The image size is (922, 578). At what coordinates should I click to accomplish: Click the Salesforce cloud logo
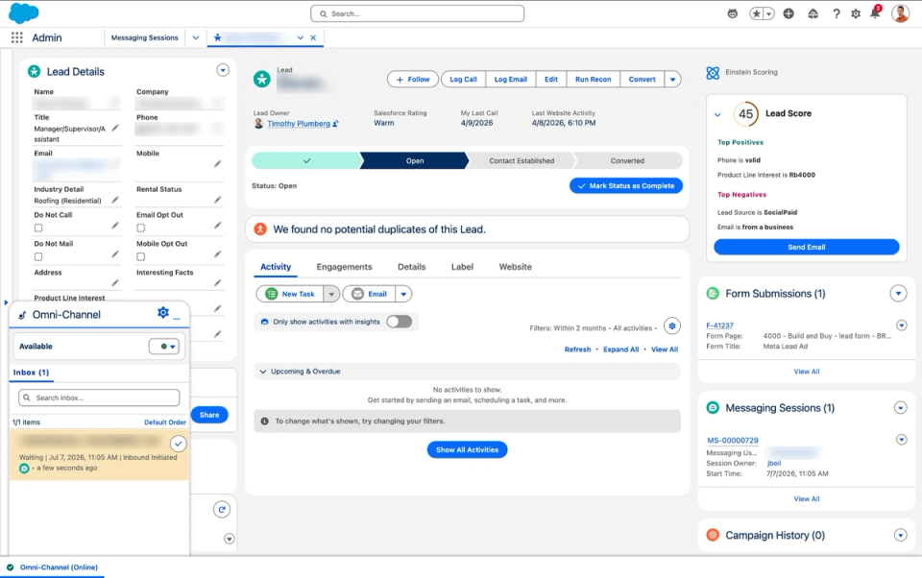[23, 12]
